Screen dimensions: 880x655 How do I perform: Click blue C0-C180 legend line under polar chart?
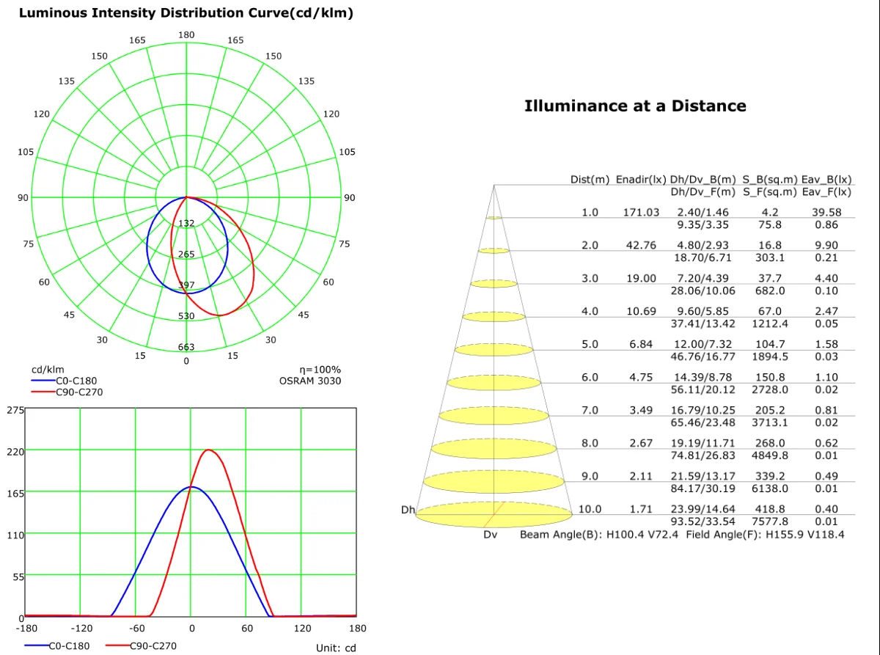(x=43, y=381)
